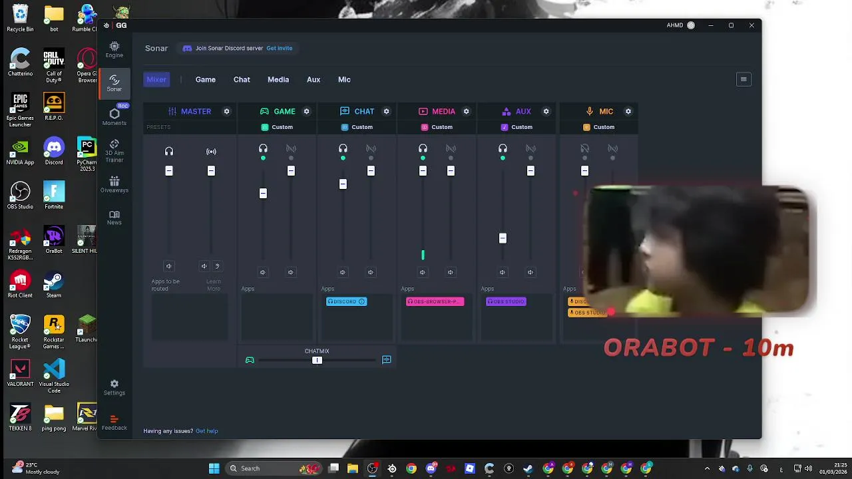Mute Media stream channel
Screen dimensions: 852x479
tap(451, 272)
